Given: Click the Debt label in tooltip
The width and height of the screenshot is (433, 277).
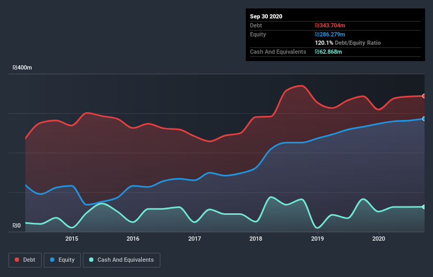Looking at the screenshot, I should [x=256, y=25].
